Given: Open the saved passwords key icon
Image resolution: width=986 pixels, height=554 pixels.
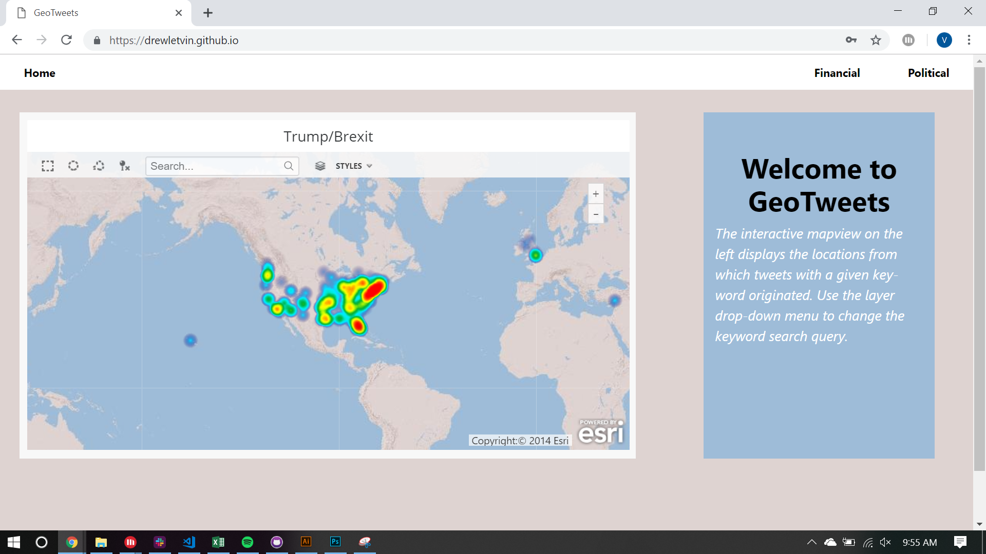Looking at the screenshot, I should coord(851,40).
